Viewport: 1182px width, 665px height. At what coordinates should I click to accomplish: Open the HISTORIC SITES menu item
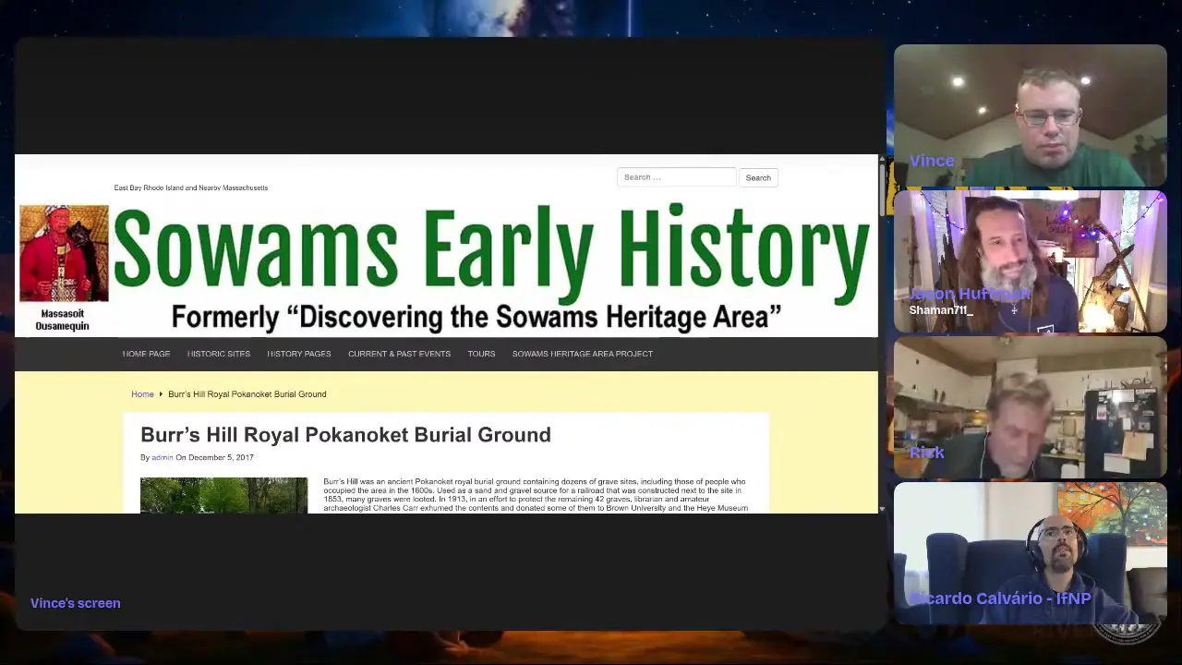[219, 354]
